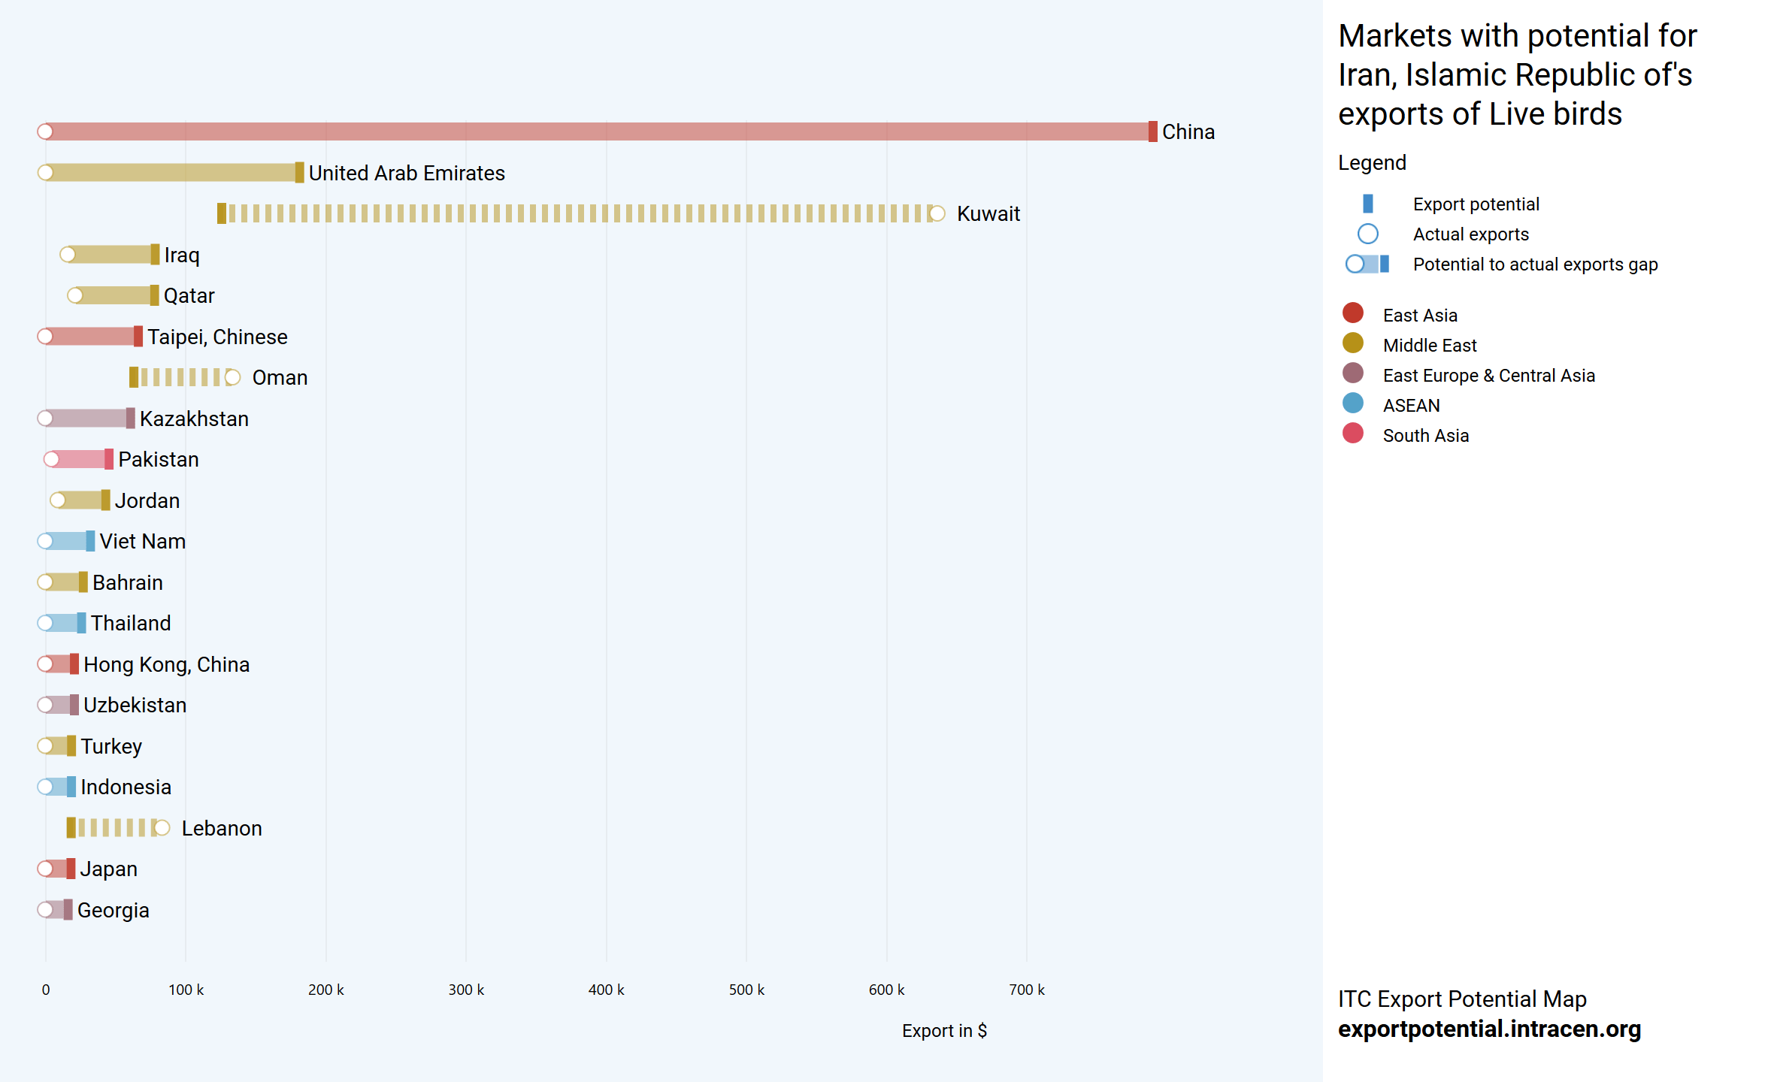
Task: Click the Taipei, Chinese country label
Action: pyautogui.click(x=217, y=337)
